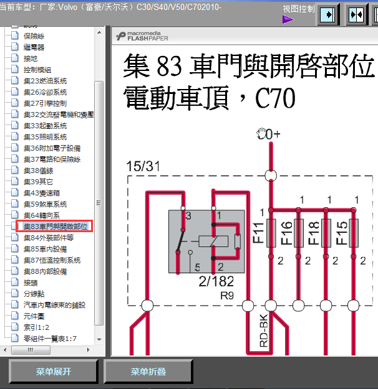Viewport: 378px width, 389px height.
Task: Click the document icon beside 集38儀錶
Action: (15, 170)
